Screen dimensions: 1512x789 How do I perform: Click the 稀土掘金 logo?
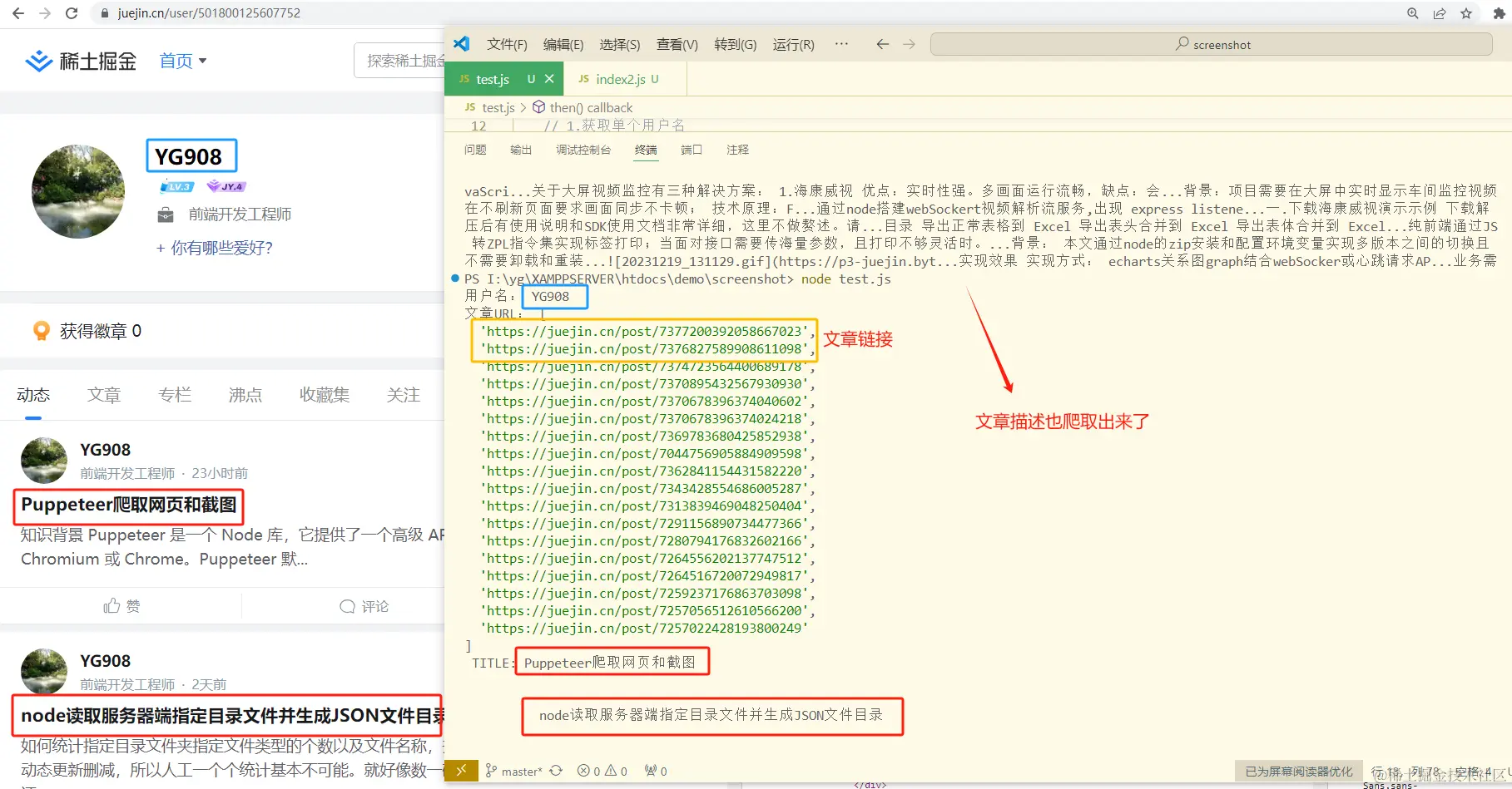tap(81, 61)
